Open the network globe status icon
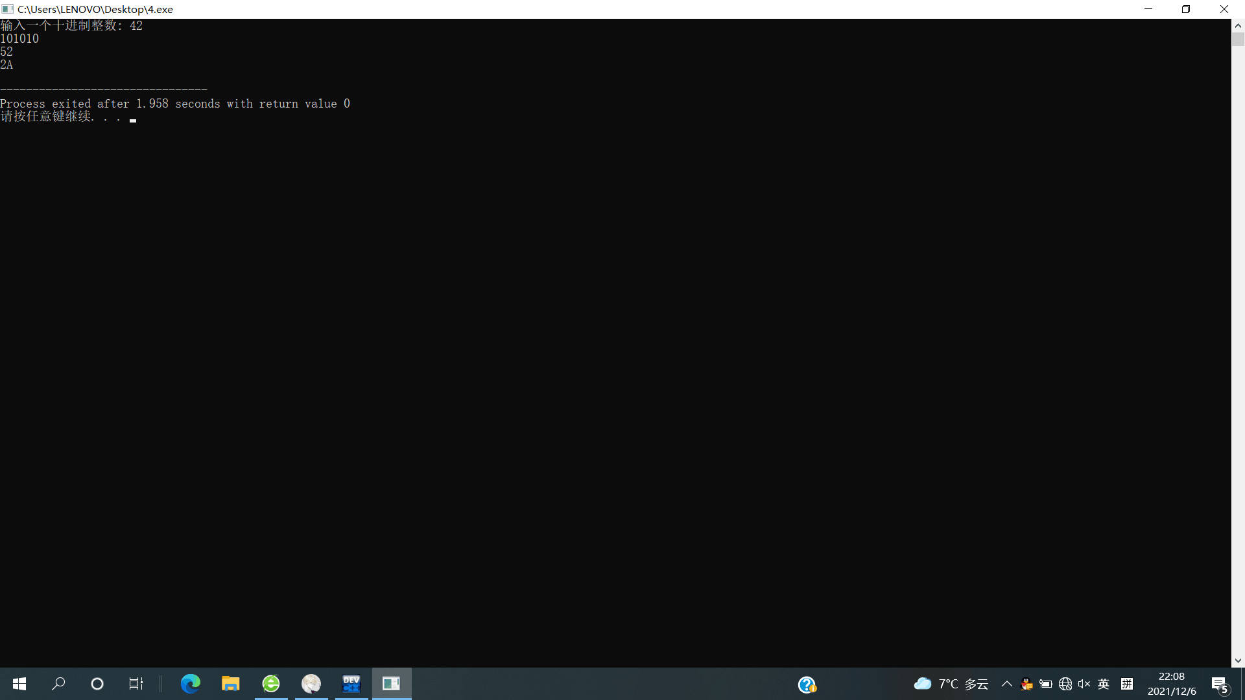1245x700 pixels. pos(1065,684)
